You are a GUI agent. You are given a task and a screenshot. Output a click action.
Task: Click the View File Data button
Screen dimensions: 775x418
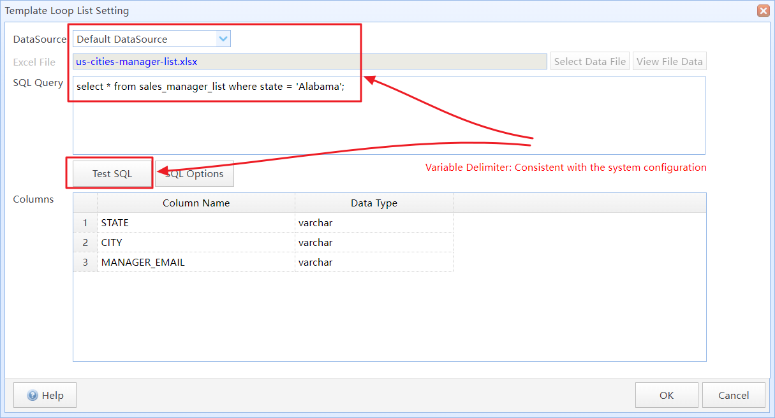tap(670, 62)
